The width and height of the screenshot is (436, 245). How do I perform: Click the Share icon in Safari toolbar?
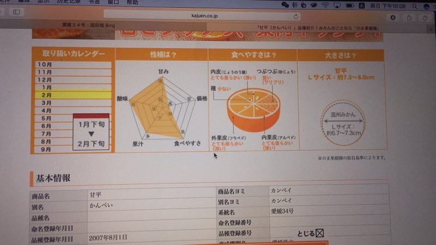[409, 18]
